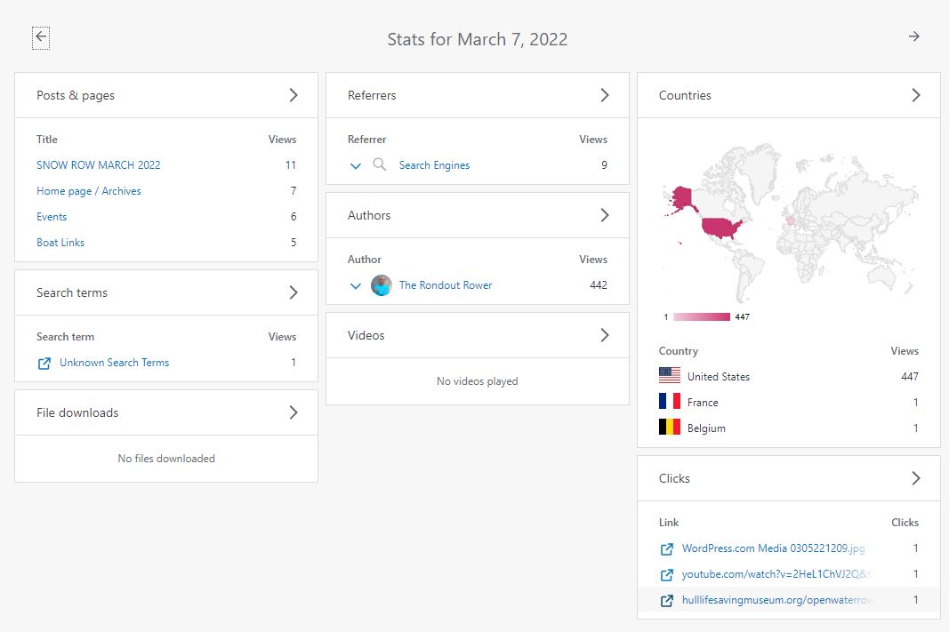Go to previous day using back arrow
The width and height of the screenshot is (949, 632).
[x=41, y=37]
